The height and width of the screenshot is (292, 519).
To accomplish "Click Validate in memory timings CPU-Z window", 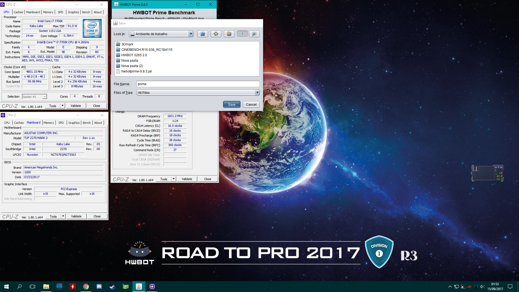I will 187,179.
